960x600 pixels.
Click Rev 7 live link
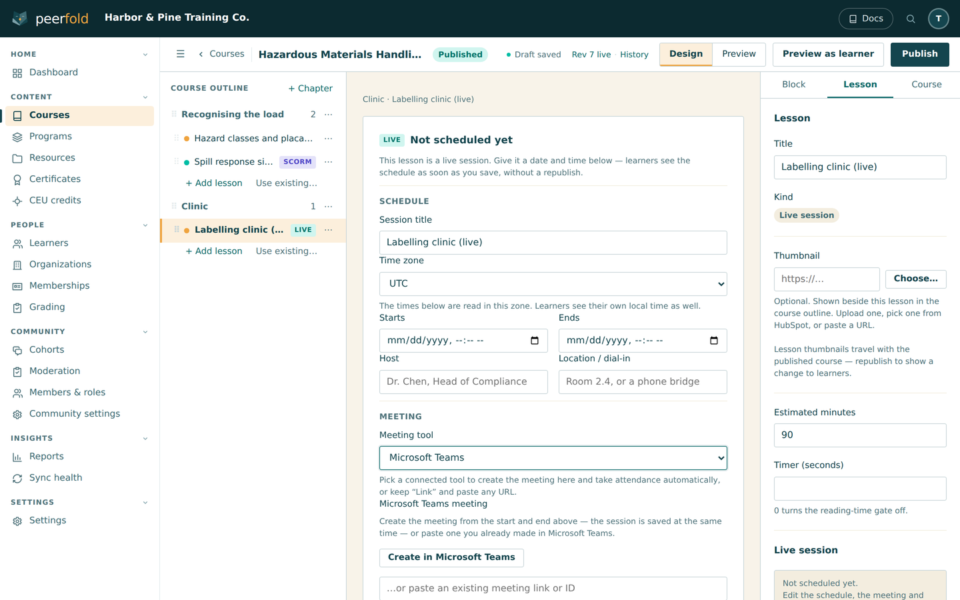(x=591, y=55)
